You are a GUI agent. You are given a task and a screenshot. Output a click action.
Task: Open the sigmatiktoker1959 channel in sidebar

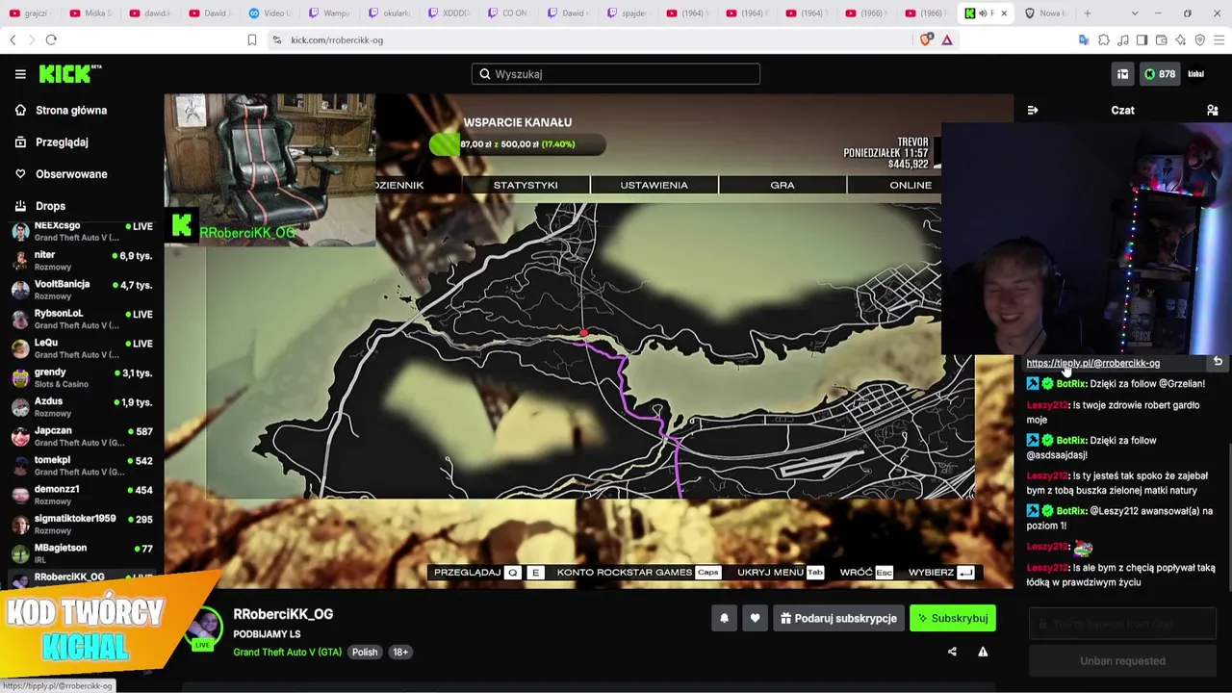click(x=82, y=524)
